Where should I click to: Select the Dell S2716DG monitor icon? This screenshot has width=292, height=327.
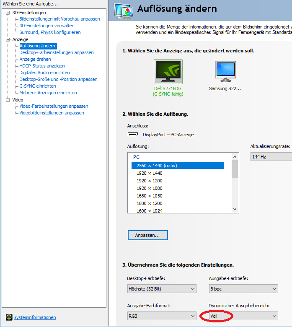pyautogui.click(x=168, y=72)
